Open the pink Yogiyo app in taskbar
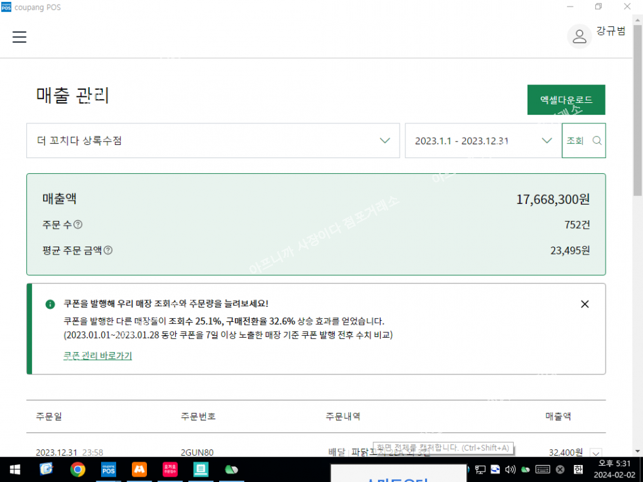The height and width of the screenshot is (482, 643). (x=170, y=470)
